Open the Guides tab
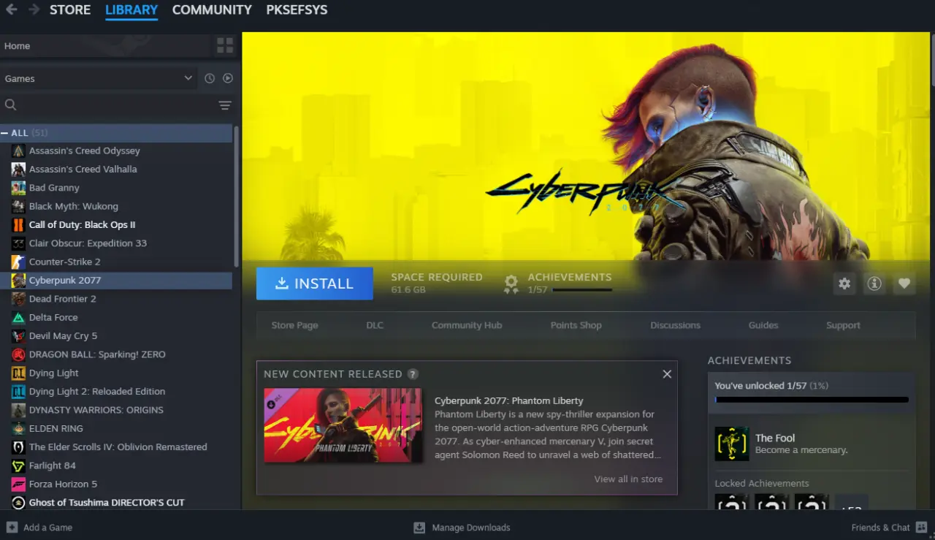The width and height of the screenshot is (935, 540). (763, 325)
